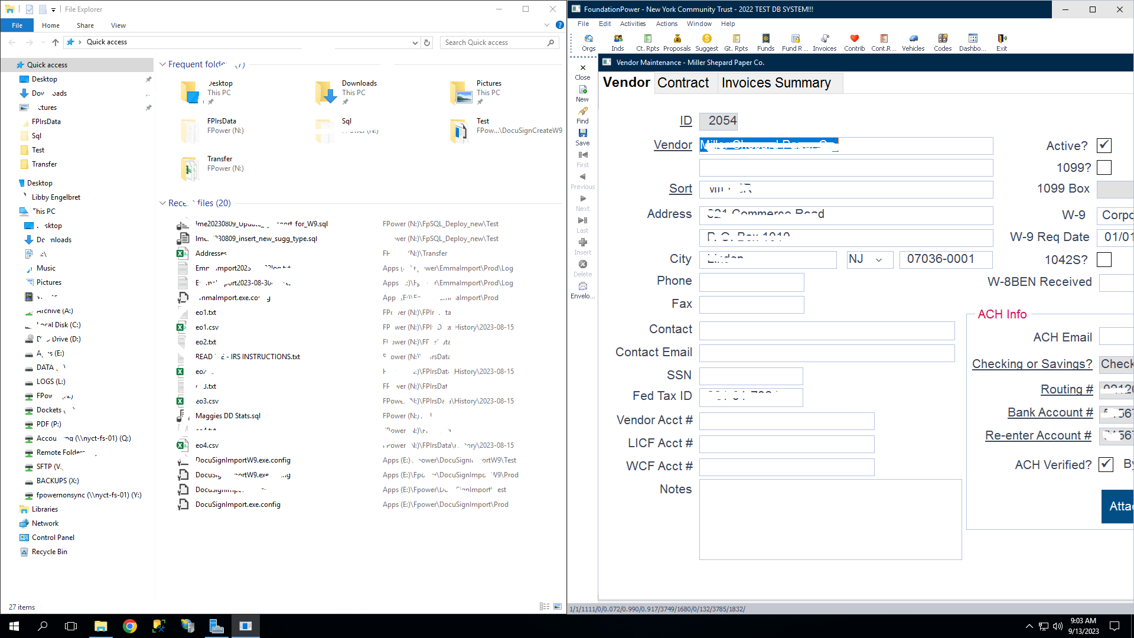1134x638 pixels.
Task: Click the Envelope icon in vendor sidebar
Action: [582, 289]
